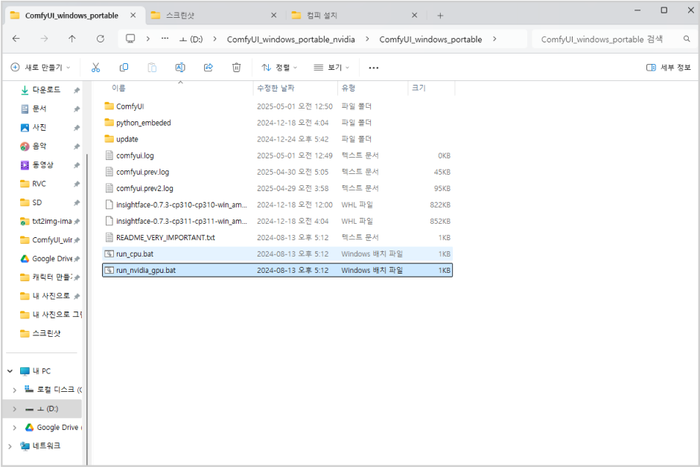
Task: Click the (D:) breadcrumb in address bar
Action: [191, 39]
